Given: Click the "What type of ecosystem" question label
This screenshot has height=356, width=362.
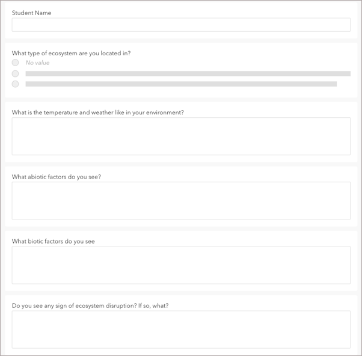Looking at the screenshot, I should (x=71, y=53).
